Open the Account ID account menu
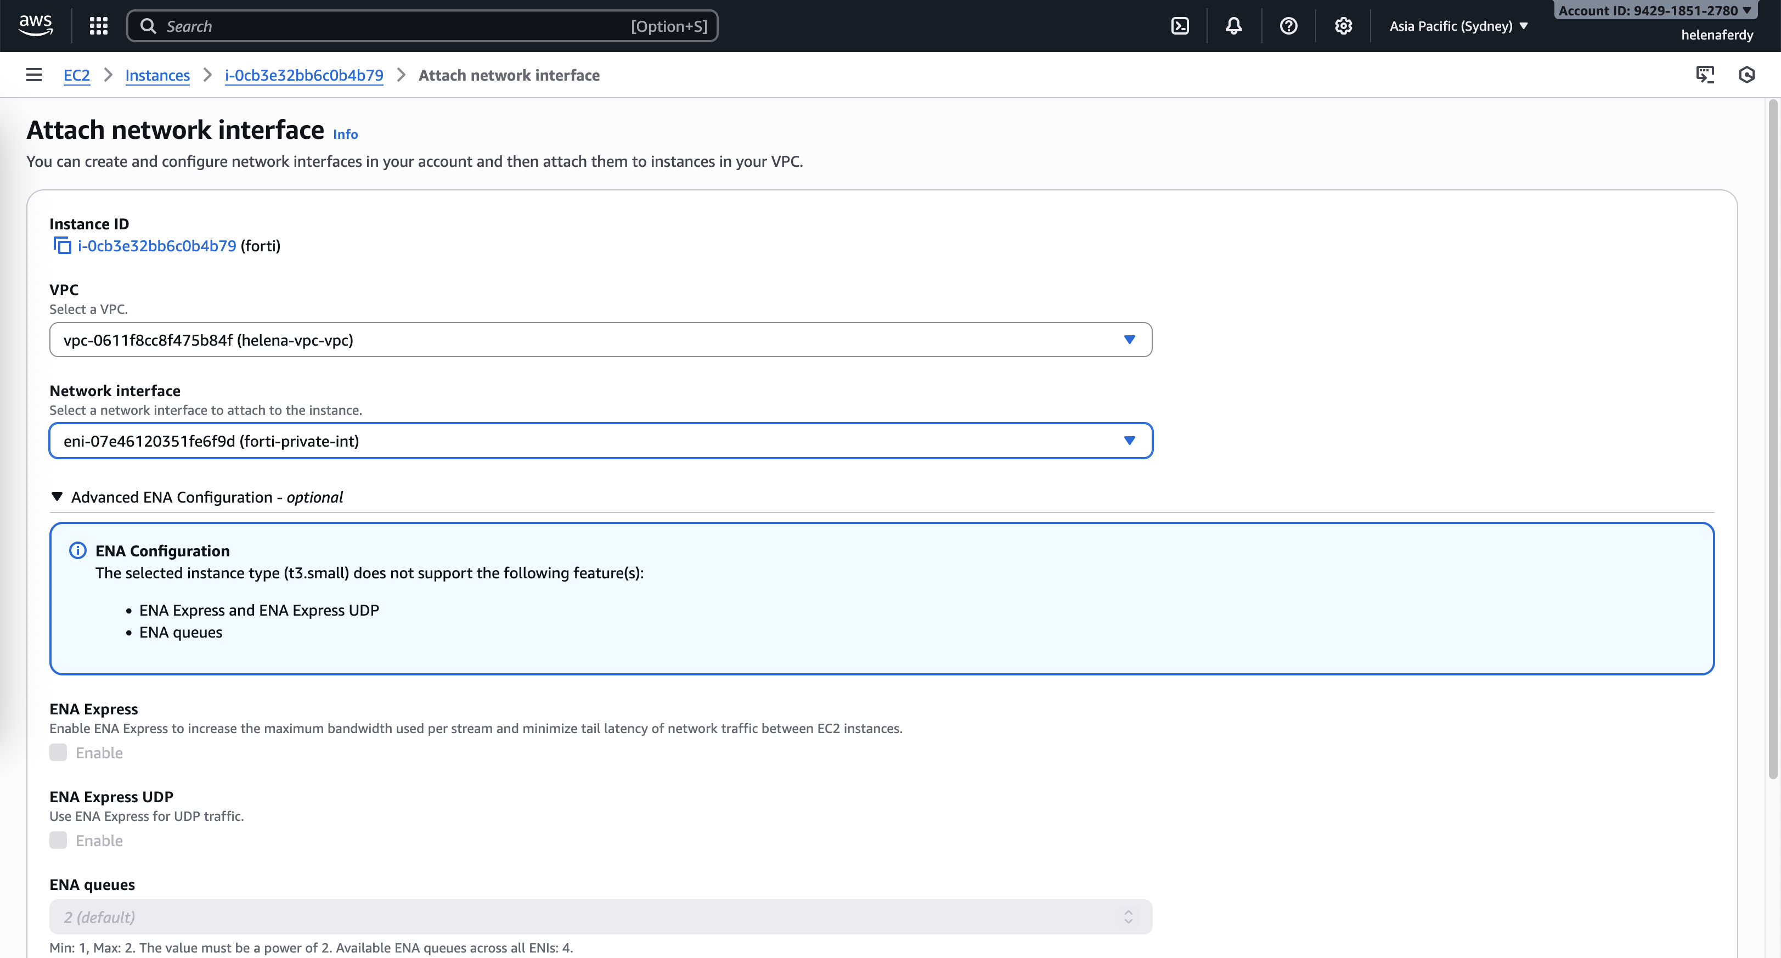 click(1654, 10)
